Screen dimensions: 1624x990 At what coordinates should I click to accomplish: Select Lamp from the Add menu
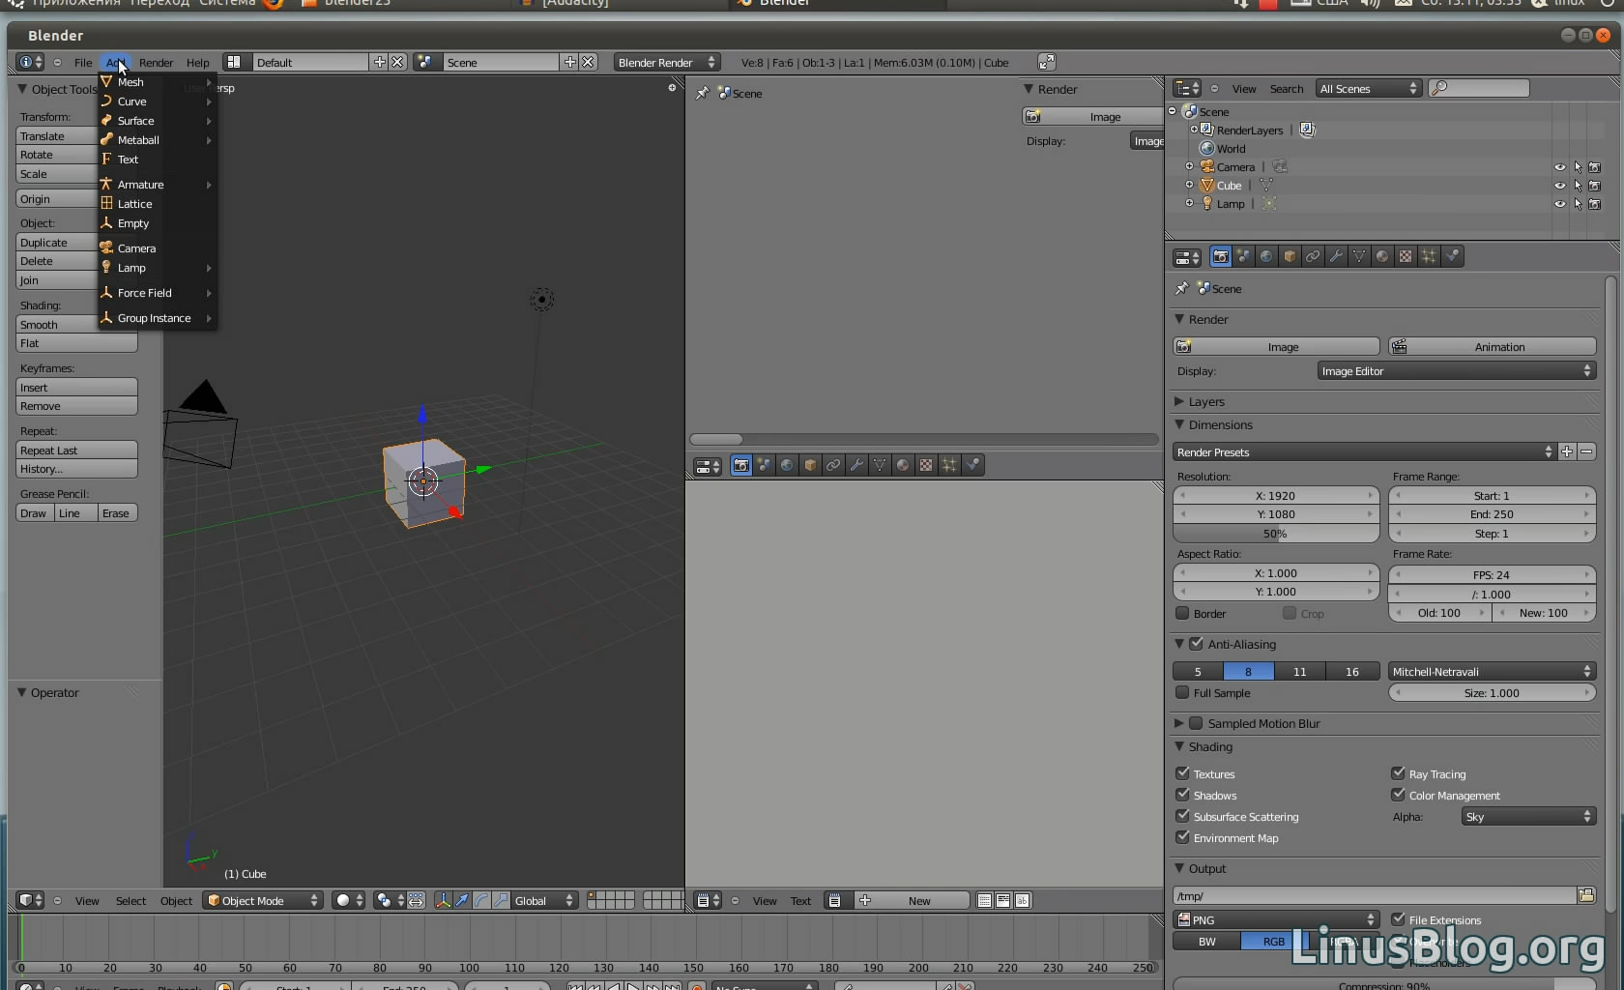pos(132,268)
